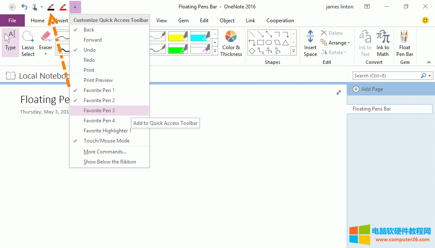435x248 pixels.
Task: Uncheck the Back option in menu
Action: [x=89, y=30]
